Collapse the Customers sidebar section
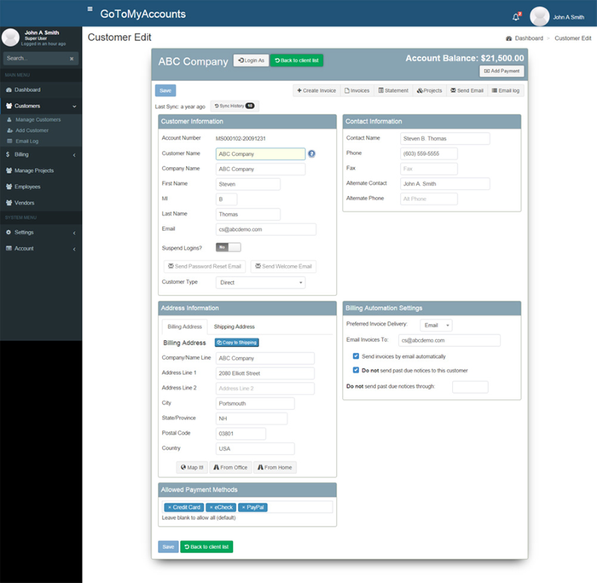Image resolution: width=597 pixels, height=583 pixels. click(x=41, y=106)
